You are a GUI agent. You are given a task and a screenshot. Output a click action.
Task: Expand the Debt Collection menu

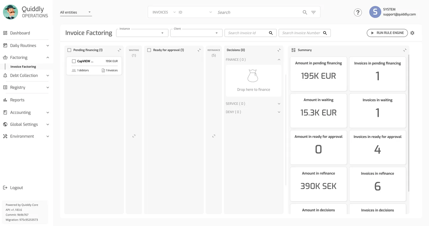tap(26, 76)
